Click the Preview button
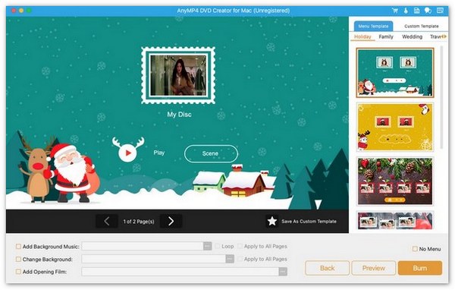Viewport: 455px width, 290px height. 373,268
